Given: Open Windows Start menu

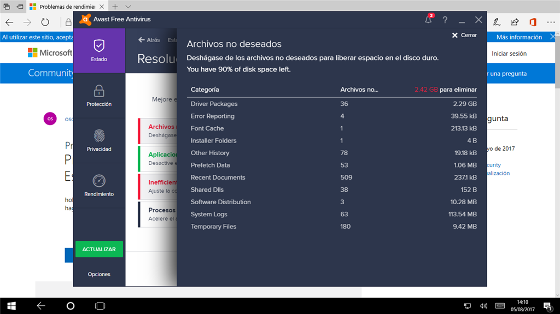Looking at the screenshot, I should point(11,306).
